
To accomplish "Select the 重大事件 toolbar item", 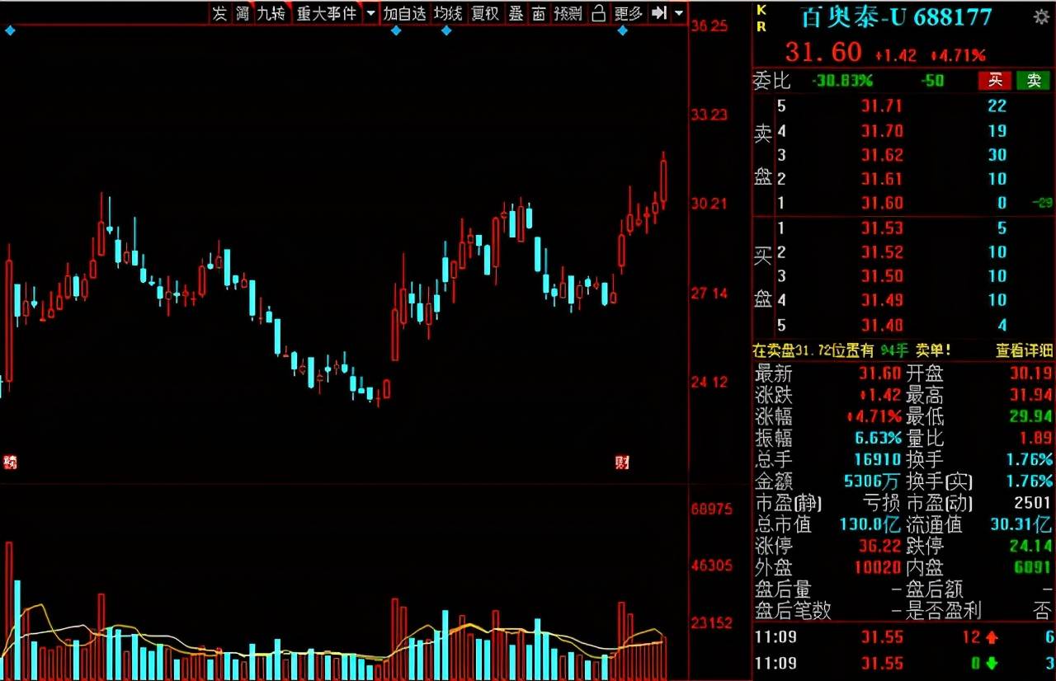I will pos(327,13).
